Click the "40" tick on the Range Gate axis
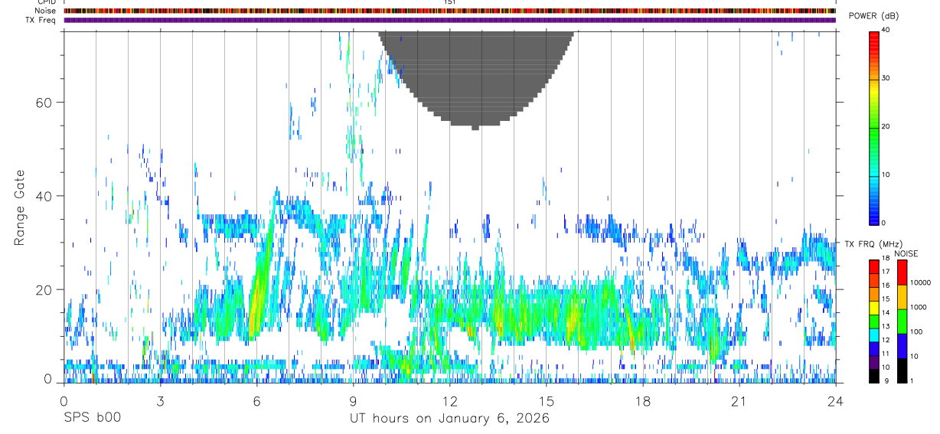 point(45,197)
